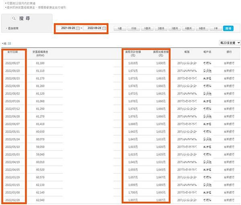
Task: Click the 2021-09-28 start date field
Action: point(66,28)
